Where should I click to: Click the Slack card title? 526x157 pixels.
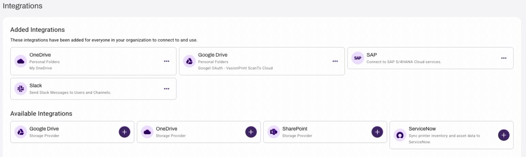click(x=35, y=86)
